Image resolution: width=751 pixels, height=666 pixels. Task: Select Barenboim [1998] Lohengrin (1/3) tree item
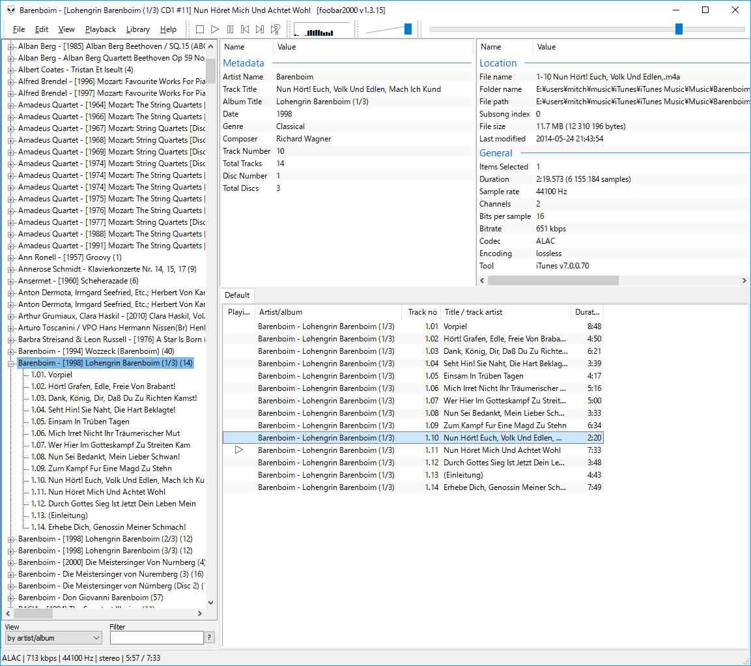point(106,363)
